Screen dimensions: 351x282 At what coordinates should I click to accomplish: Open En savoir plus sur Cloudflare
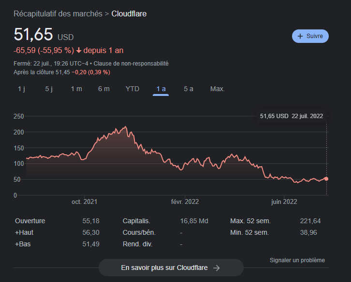point(171,268)
